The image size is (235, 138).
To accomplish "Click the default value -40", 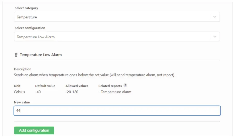I will (x=38, y=92).
